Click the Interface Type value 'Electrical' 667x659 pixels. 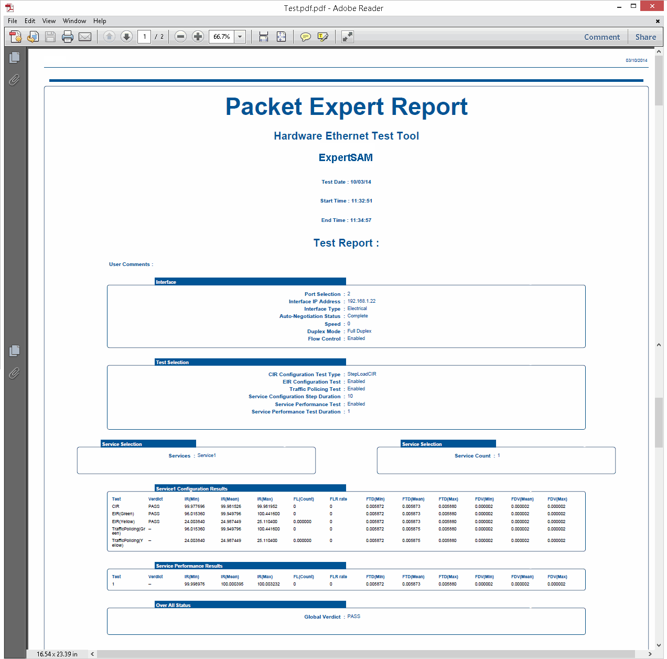point(357,309)
